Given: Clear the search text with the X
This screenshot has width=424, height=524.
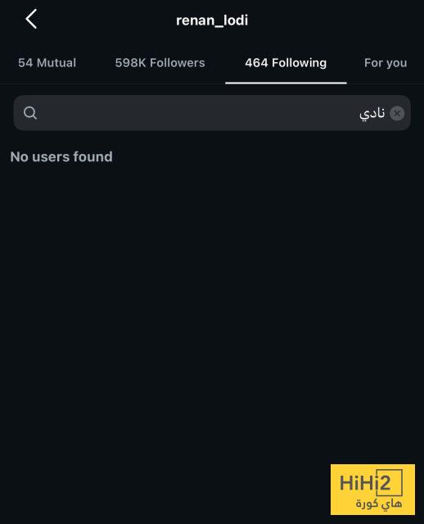Looking at the screenshot, I should pos(397,113).
